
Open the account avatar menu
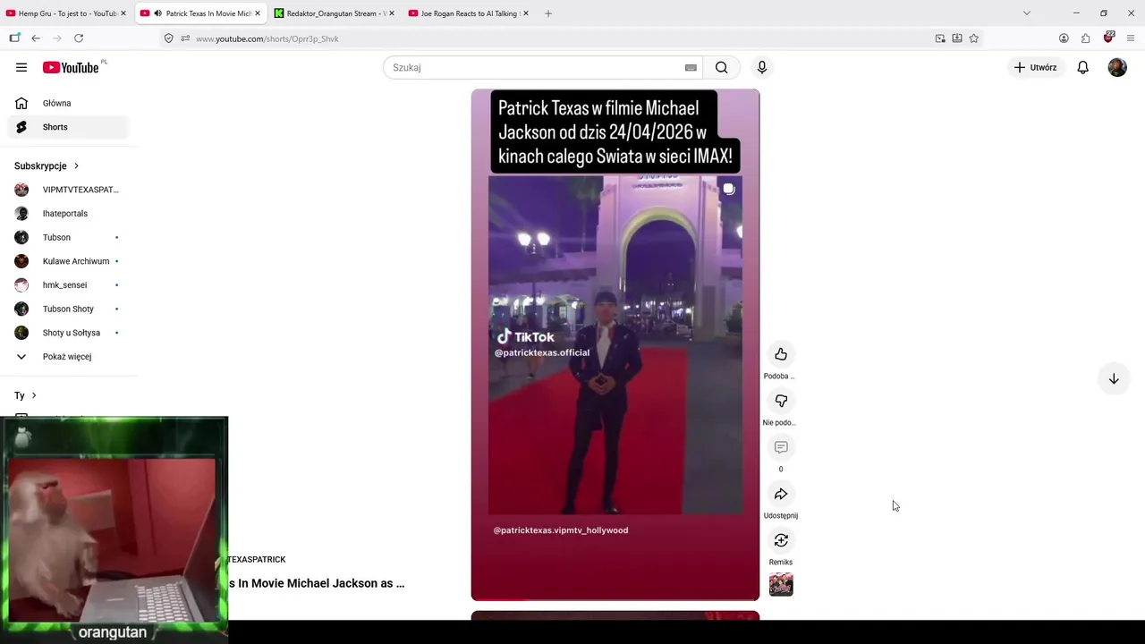click(1117, 67)
